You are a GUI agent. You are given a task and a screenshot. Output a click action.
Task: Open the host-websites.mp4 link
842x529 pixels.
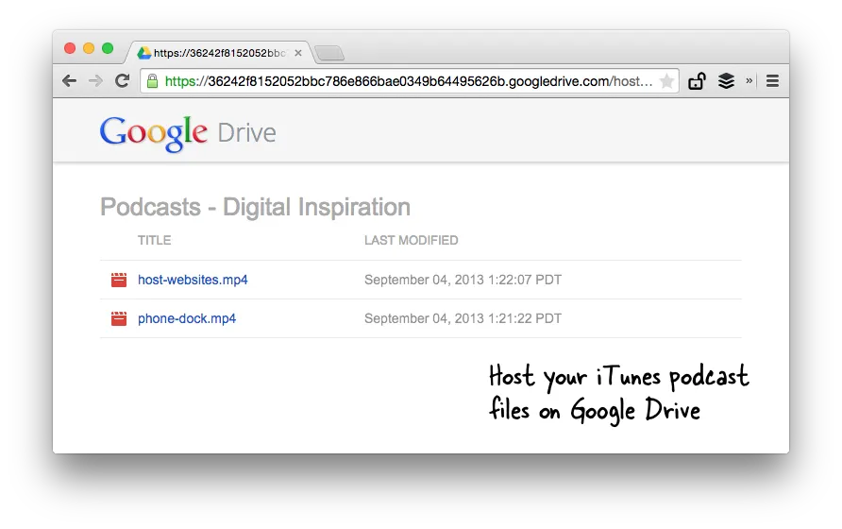[x=193, y=280]
